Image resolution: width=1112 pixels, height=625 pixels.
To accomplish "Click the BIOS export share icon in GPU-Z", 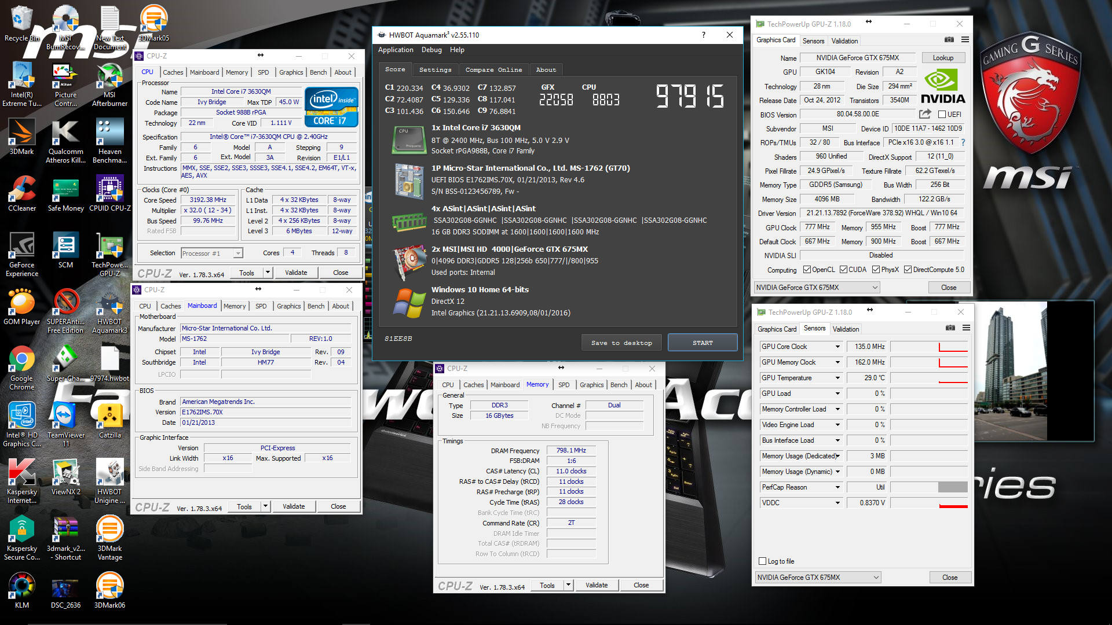I will (x=925, y=114).
